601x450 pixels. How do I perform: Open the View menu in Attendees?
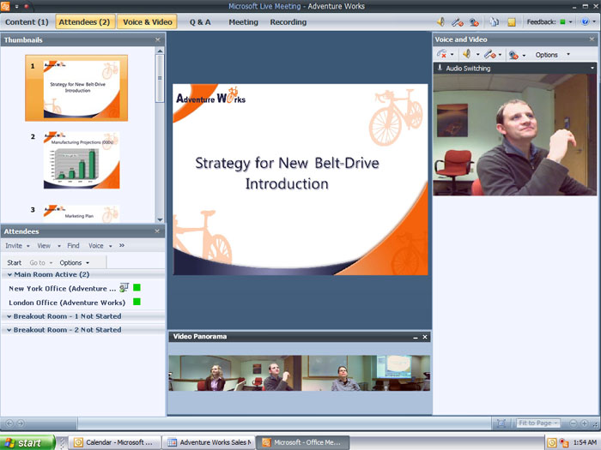(49, 246)
